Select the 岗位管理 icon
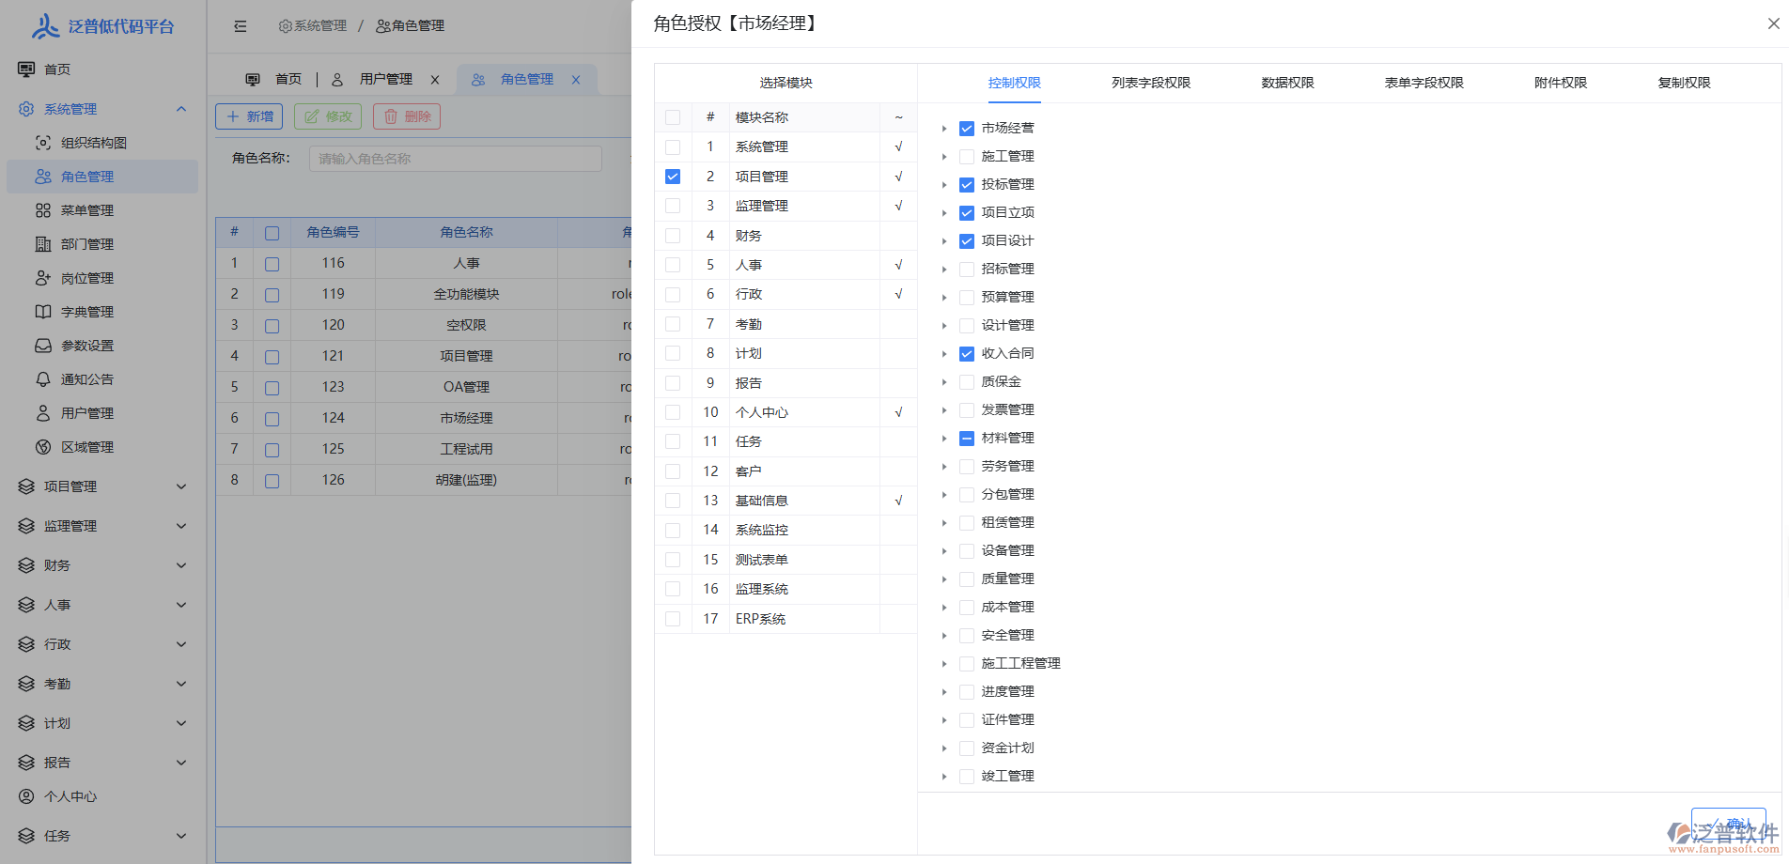1789x864 pixels. click(x=42, y=277)
